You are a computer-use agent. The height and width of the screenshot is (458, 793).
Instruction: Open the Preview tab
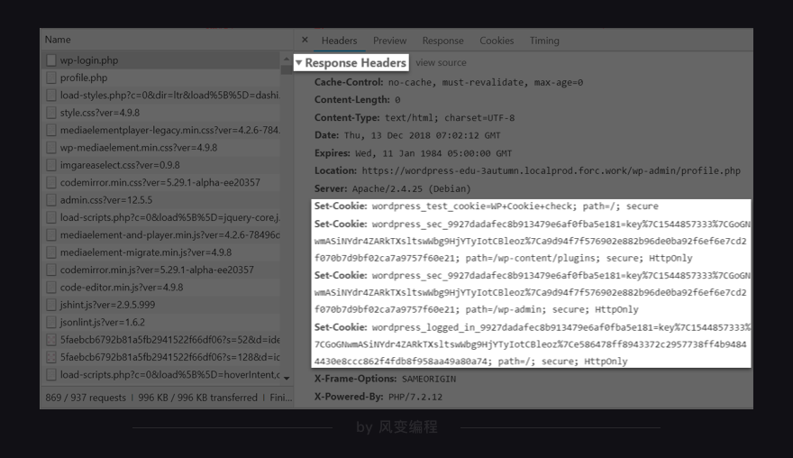(389, 41)
